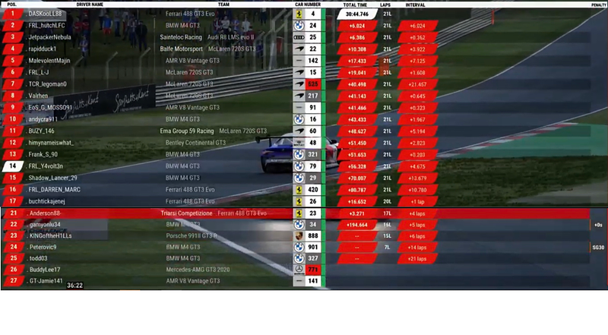Click the position 1 badge
Screen dimensions: 608x335
pos(13,14)
